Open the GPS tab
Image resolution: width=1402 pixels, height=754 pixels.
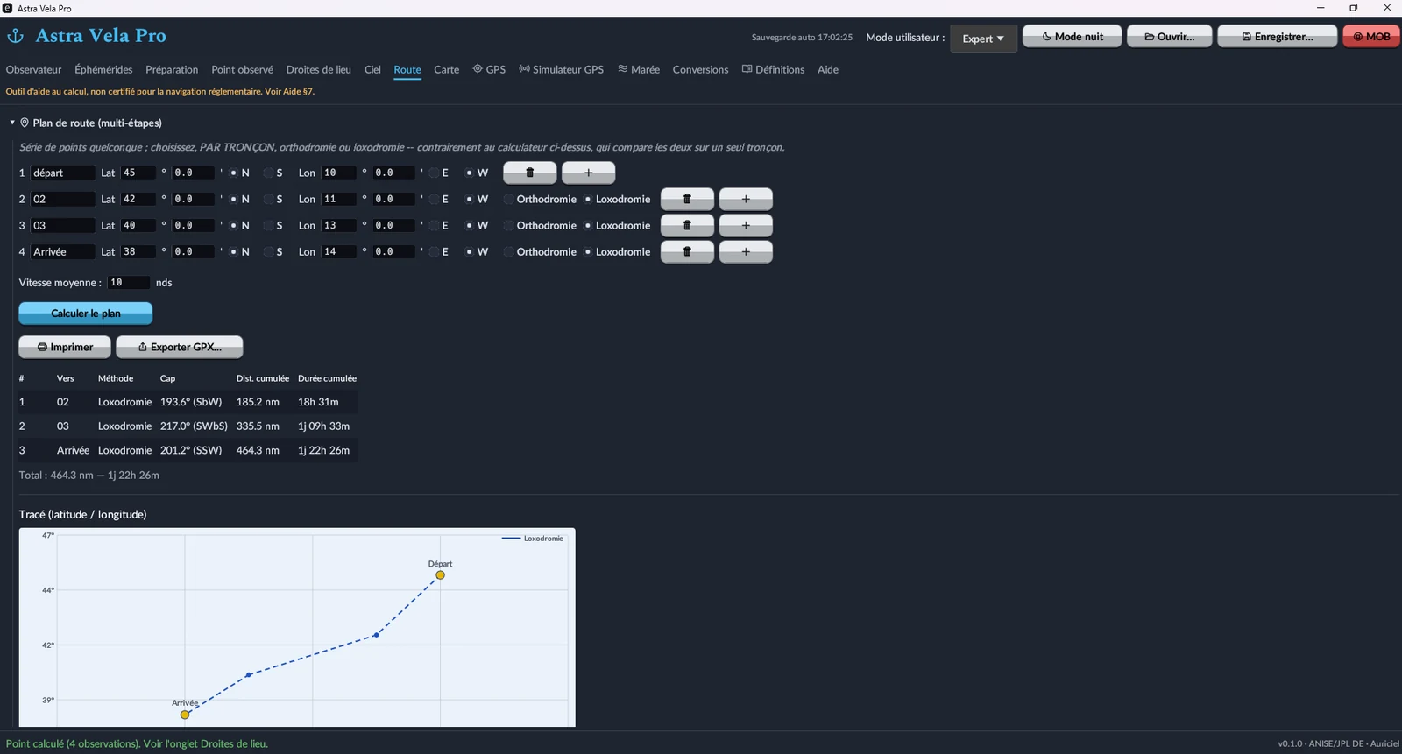click(489, 70)
